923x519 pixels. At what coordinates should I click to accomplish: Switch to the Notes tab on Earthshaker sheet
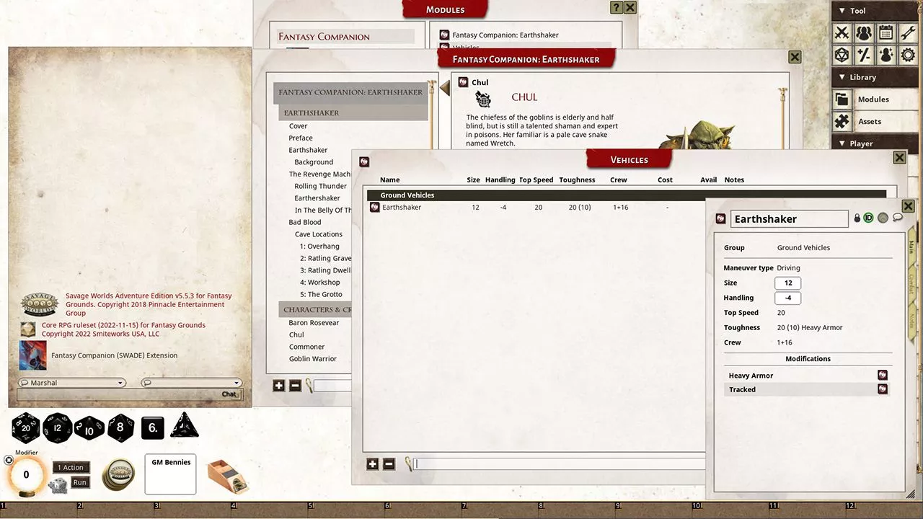tap(911, 320)
